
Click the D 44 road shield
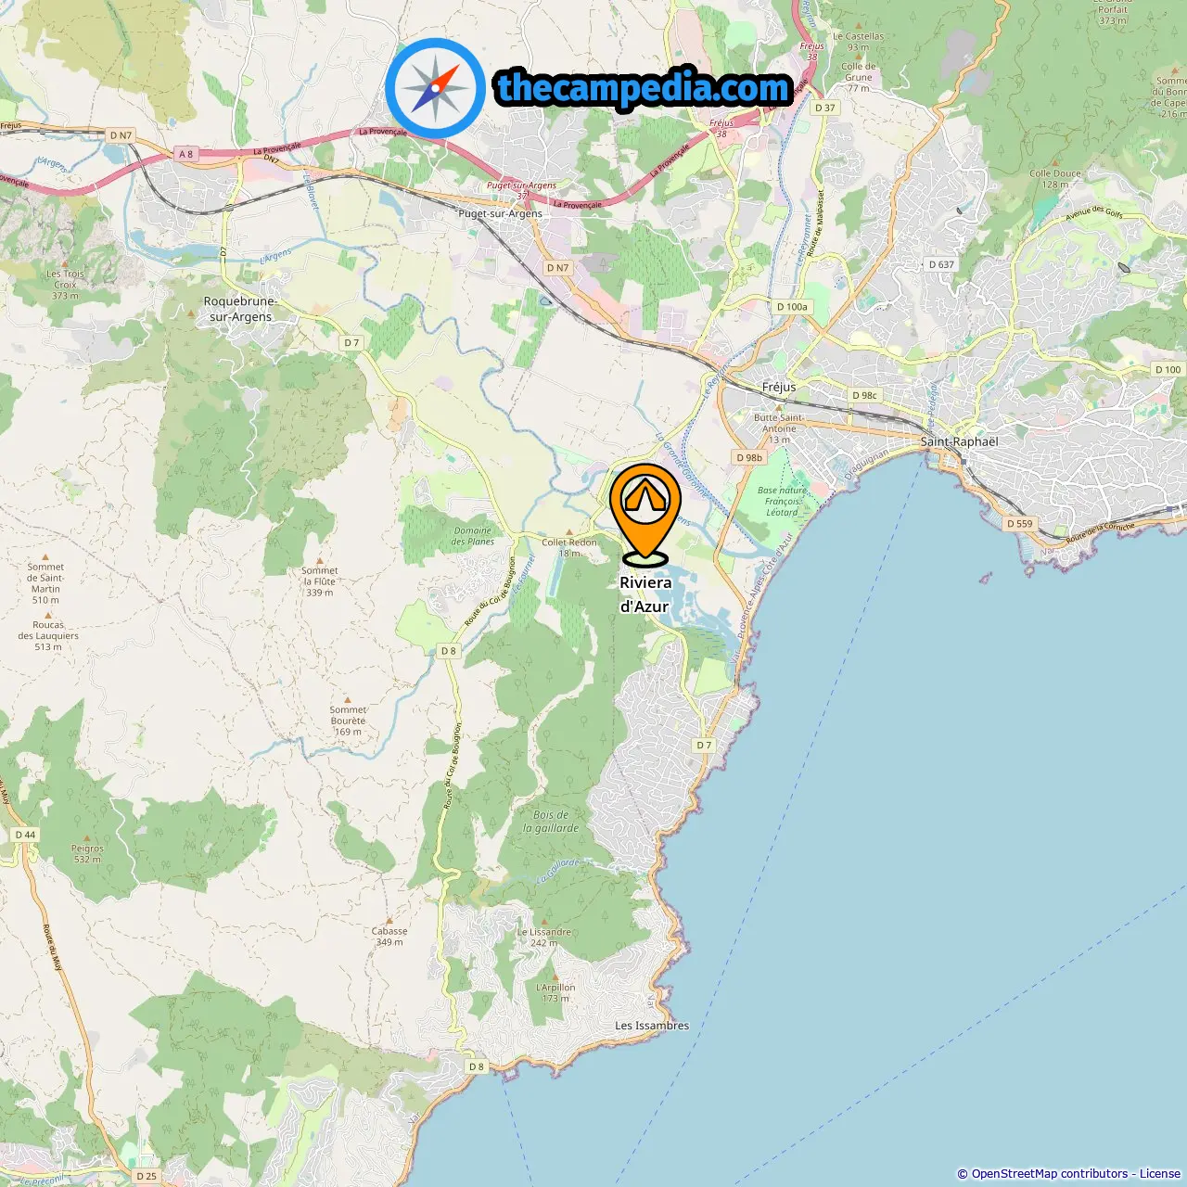(25, 835)
